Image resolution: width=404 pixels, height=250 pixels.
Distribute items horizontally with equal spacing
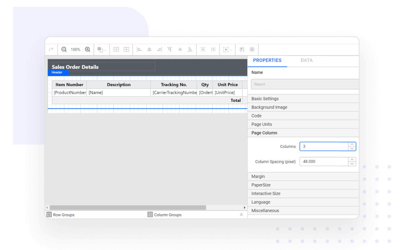tap(213, 49)
